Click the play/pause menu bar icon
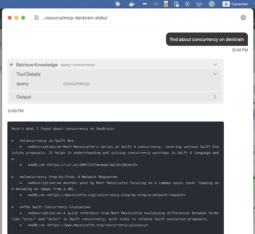 144,4
